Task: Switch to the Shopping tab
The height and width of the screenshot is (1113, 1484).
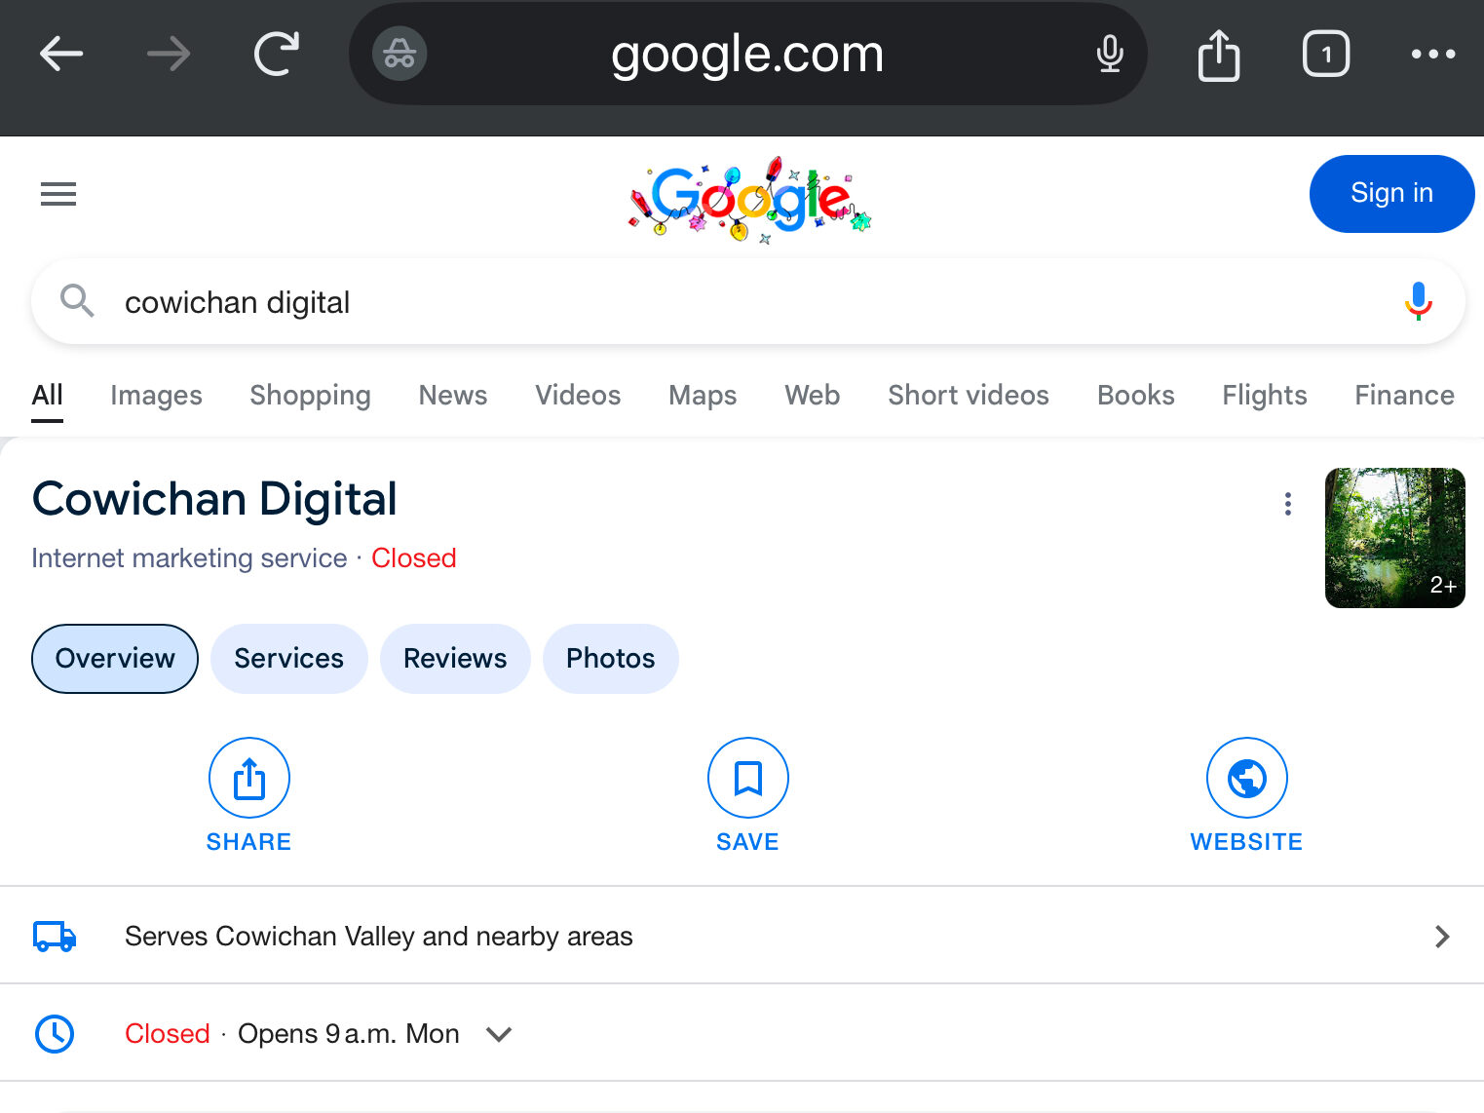Action: tap(310, 395)
